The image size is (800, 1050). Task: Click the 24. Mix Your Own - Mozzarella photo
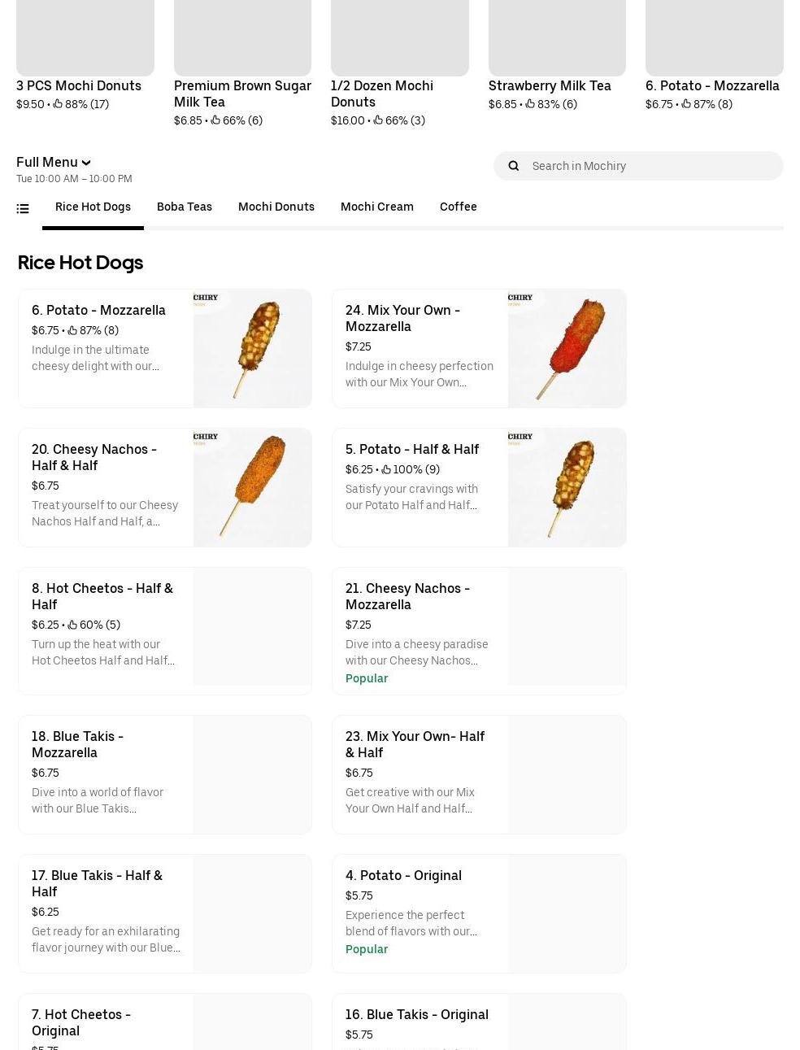pos(567,348)
